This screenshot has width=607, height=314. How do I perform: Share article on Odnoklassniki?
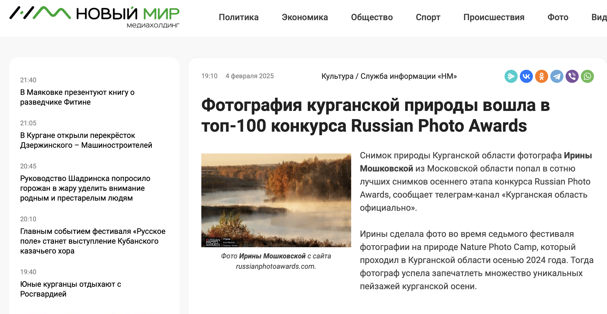coord(542,76)
